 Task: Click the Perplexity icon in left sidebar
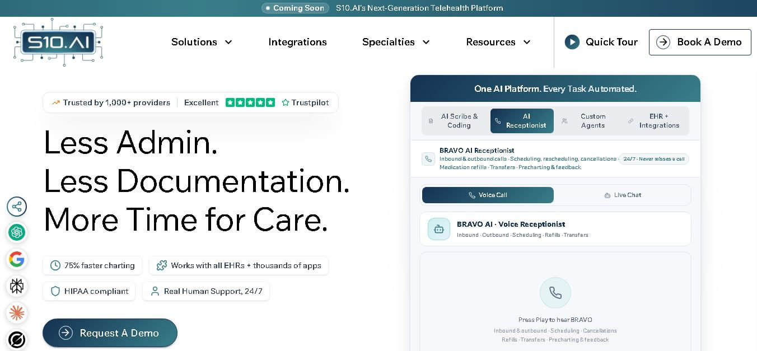pos(17,286)
